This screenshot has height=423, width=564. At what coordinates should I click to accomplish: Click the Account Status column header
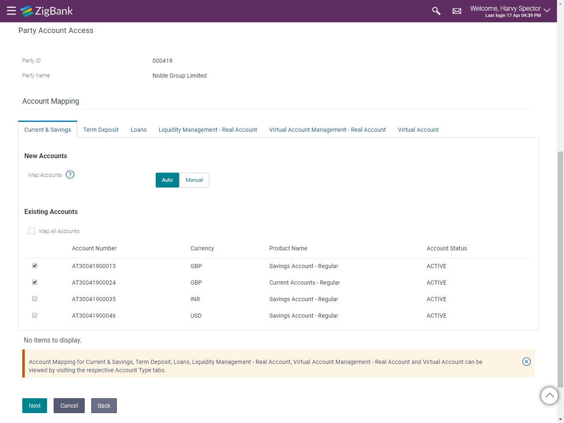[447, 248]
